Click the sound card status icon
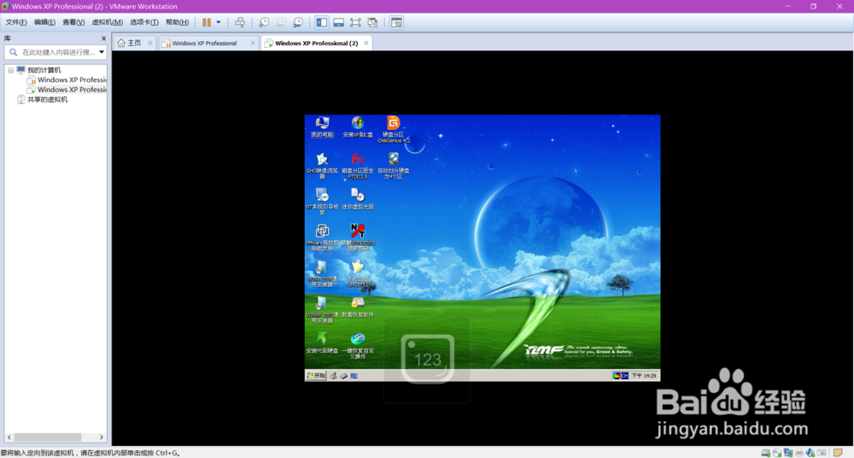854x458 pixels. 810,453
